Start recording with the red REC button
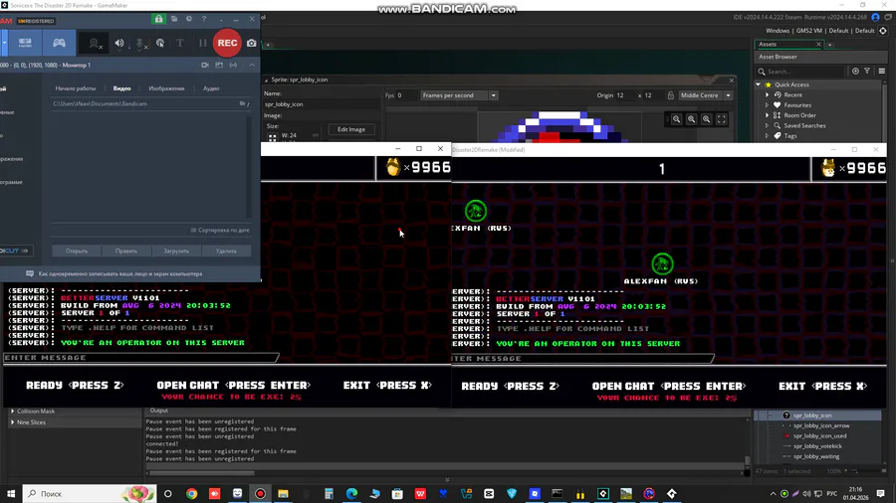 227,43
